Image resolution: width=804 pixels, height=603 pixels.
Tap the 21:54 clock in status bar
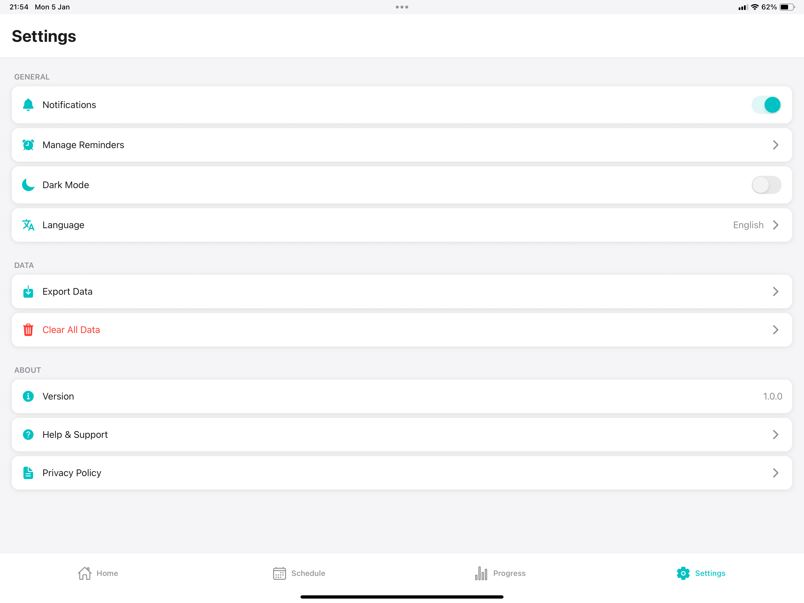19,7
